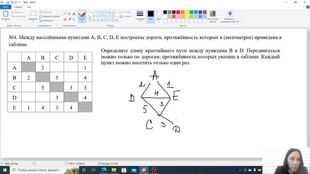Click the taskbar search box
Viewport: 310px width, 174px height.
click(x=44, y=170)
